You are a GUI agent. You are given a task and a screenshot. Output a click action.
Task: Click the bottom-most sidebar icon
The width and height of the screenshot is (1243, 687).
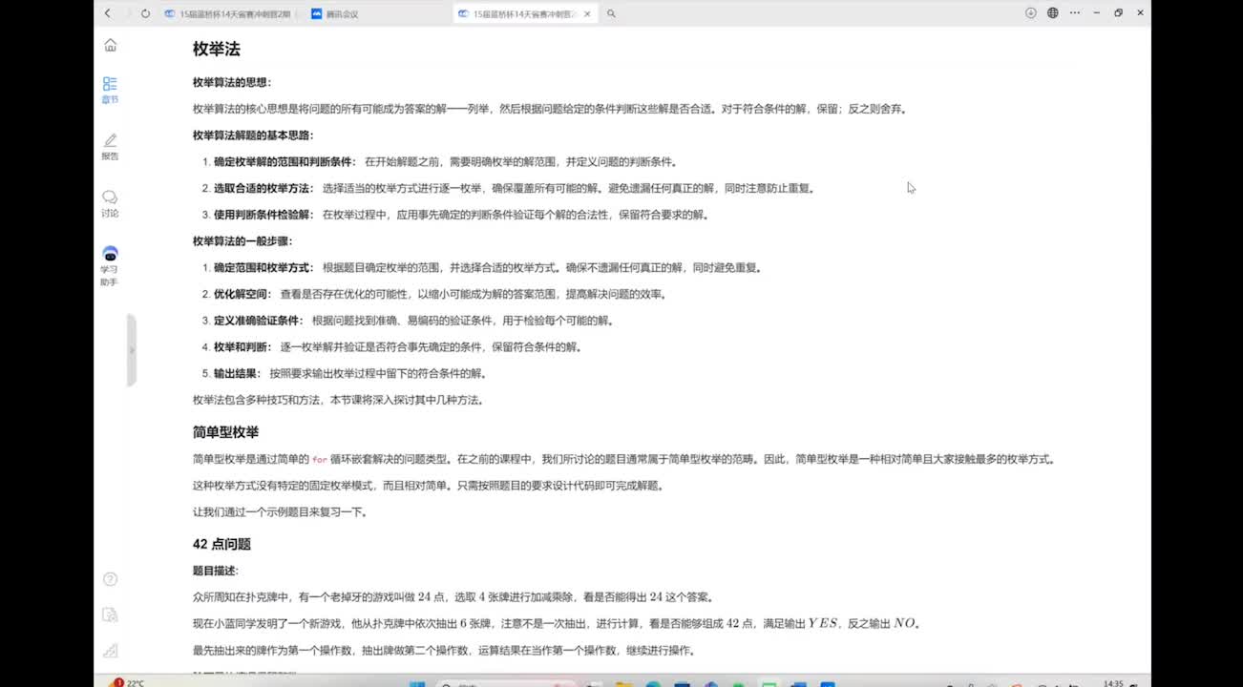click(110, 651)
